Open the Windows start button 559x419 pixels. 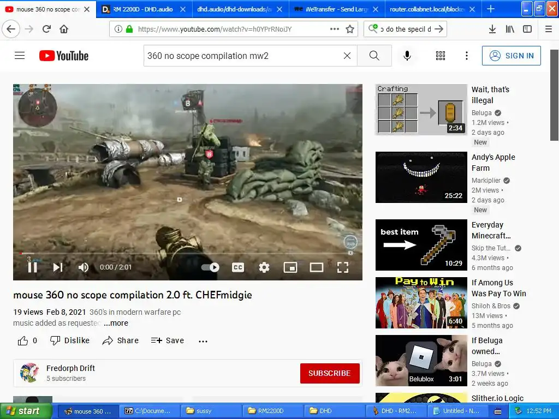click(x=26, y=411)
